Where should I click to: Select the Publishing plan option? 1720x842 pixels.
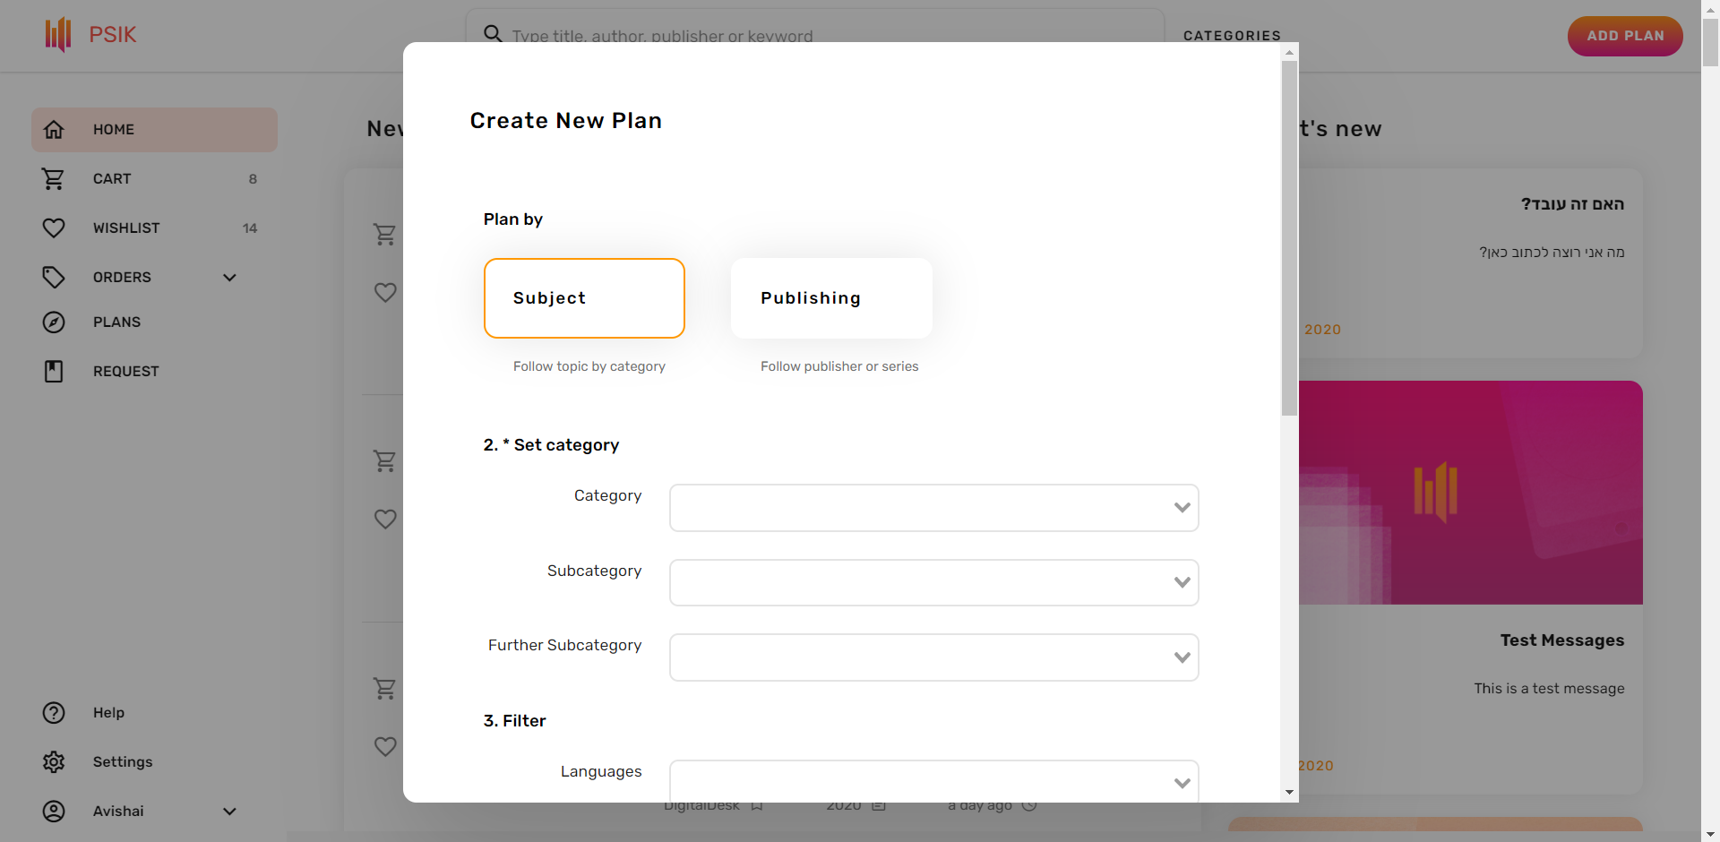tap(831, 298)
